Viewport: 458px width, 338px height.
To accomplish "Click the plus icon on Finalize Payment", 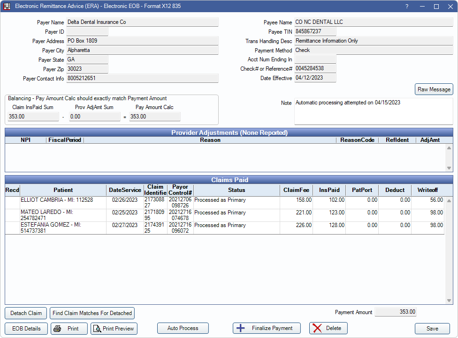I will pyautogui.click(x=241, y=328).
